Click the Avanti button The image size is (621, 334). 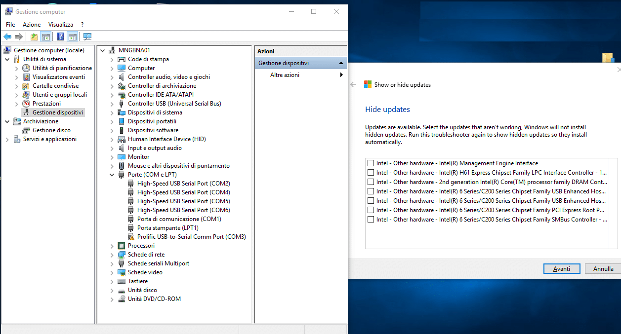pos(562,269)
